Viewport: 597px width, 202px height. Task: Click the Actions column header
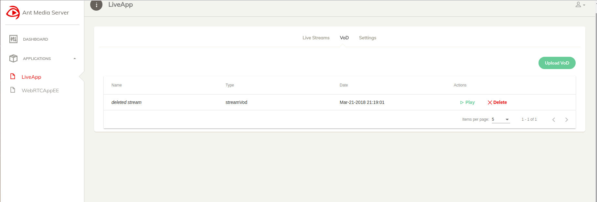click(x=460, y=85)
